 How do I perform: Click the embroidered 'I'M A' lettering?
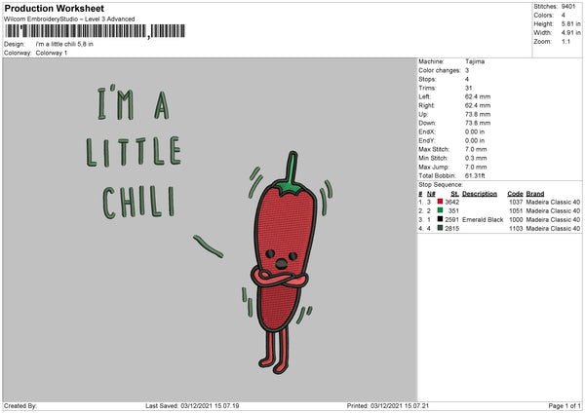[x=134, y=102]
